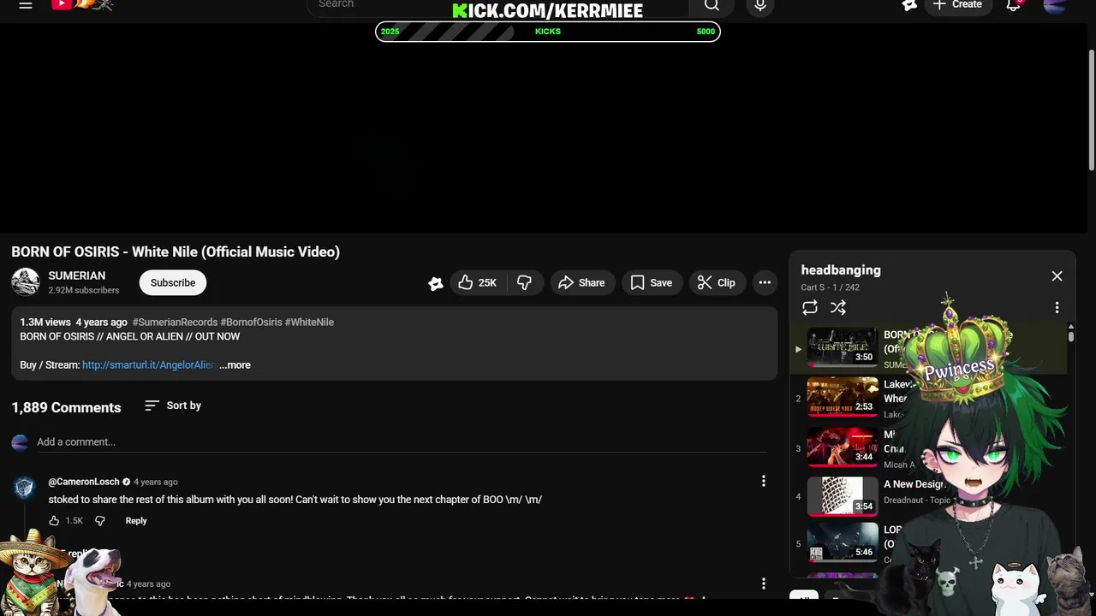This screenshot has height=616, width=1096.
Task: Click the page vertical scrollbar
Action: 1091,111
